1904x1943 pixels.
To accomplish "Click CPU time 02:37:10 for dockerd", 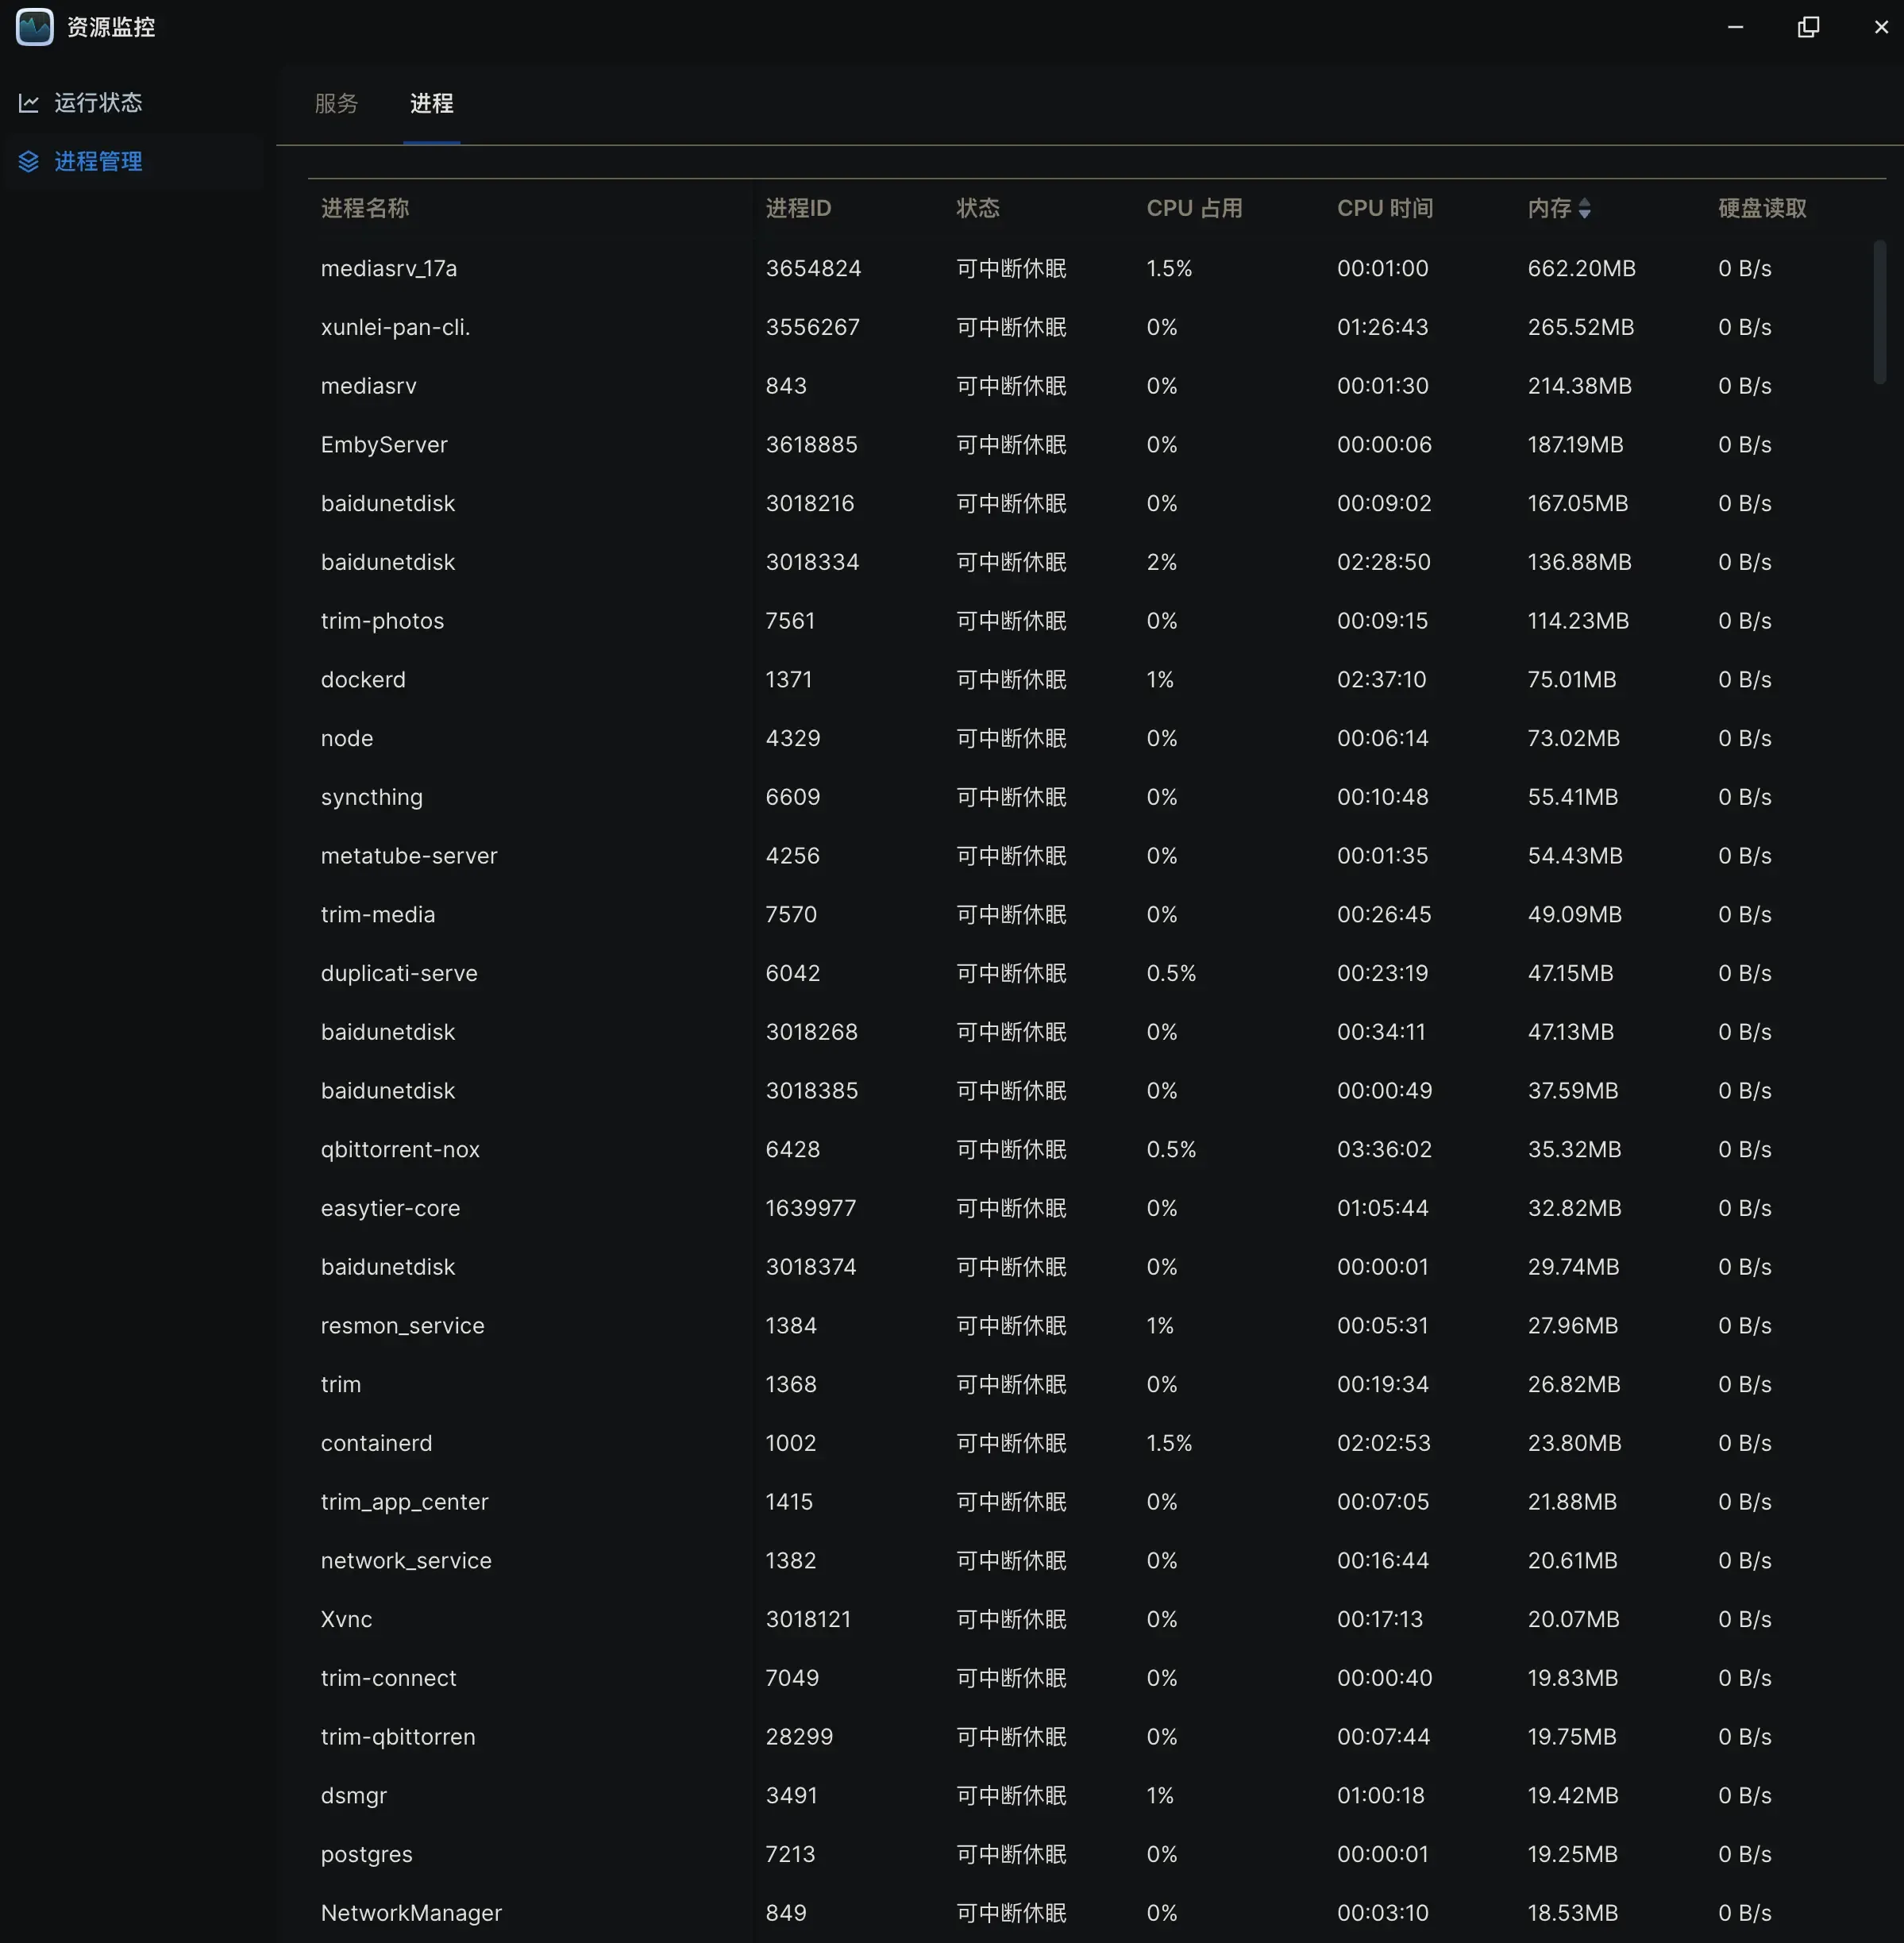I will 1381,679.
